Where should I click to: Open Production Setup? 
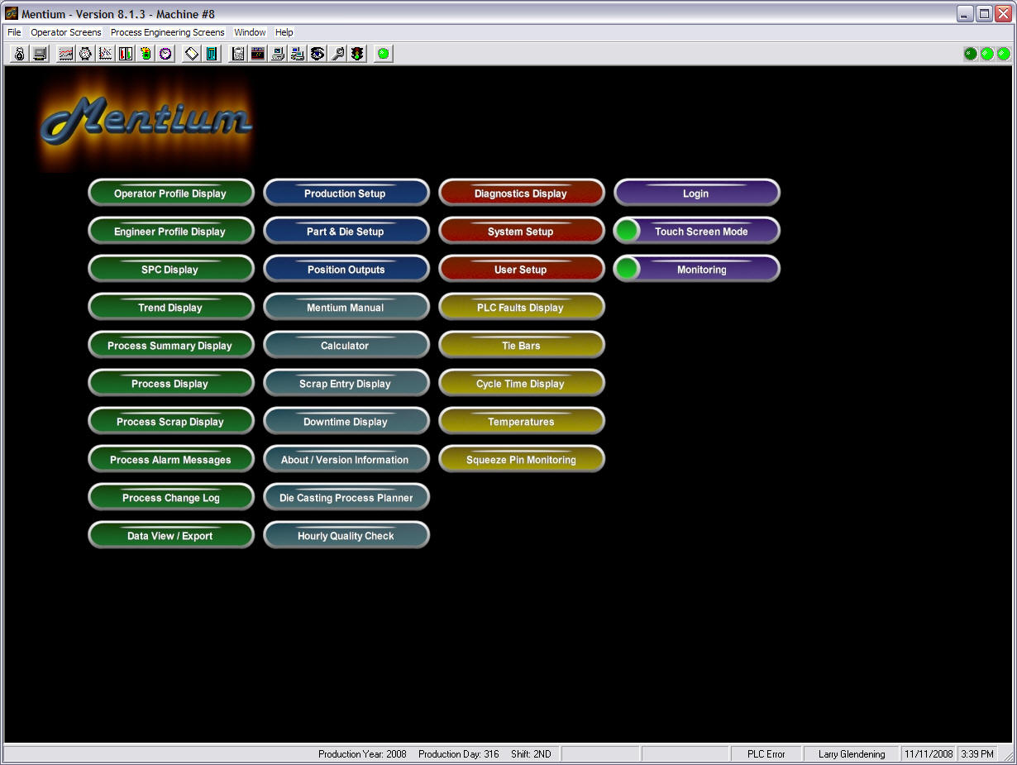tap(346, 193)
